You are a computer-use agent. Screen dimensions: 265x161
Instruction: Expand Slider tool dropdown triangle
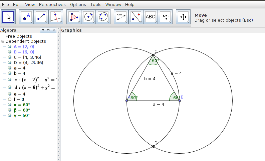click(x=170, y=22)
